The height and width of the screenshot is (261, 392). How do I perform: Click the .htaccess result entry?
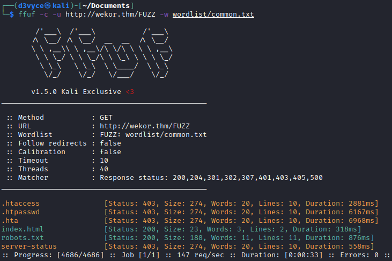coord(20,204)
